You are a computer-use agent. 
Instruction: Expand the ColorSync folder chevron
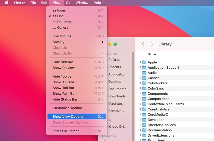coord(140,88)
